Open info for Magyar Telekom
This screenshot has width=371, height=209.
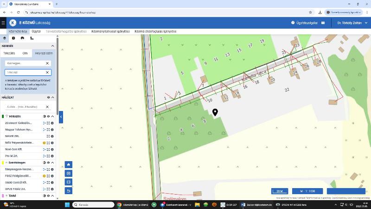[52, 130]
